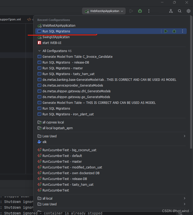193x215 pixels.
Task: Open IDE settings gear icon
Action: pos(189,11)
